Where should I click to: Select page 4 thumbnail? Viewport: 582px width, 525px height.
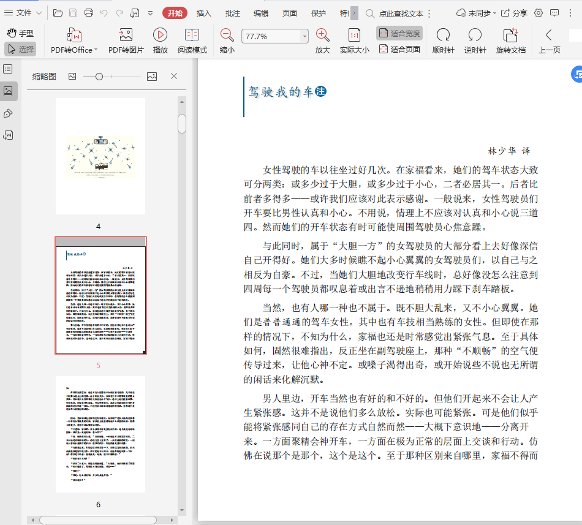coord(100,156)
